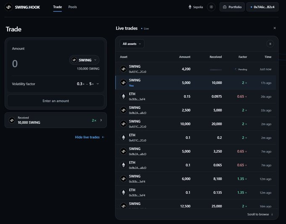286x224 pixels.
Task: Sort by the Factor column header
Action: pos(243,57)
